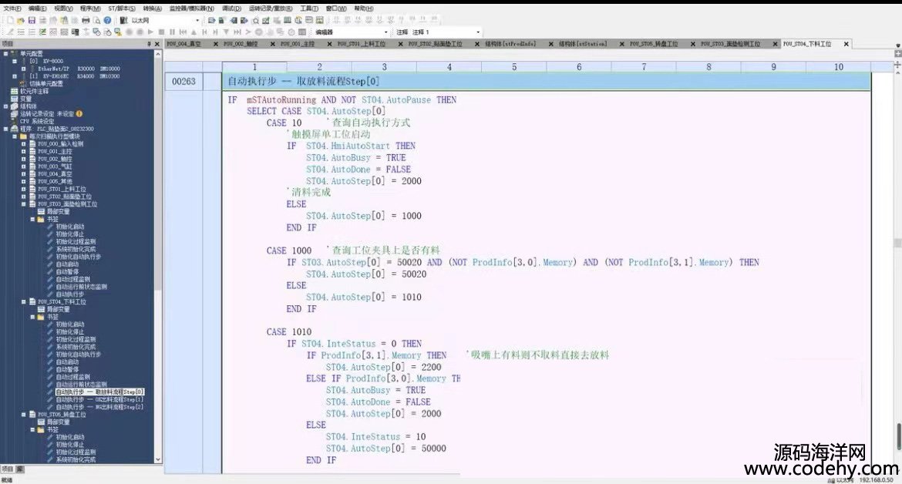Expand the POU_000_输入检测 node
Screen dimensions: 902x484
24,143
